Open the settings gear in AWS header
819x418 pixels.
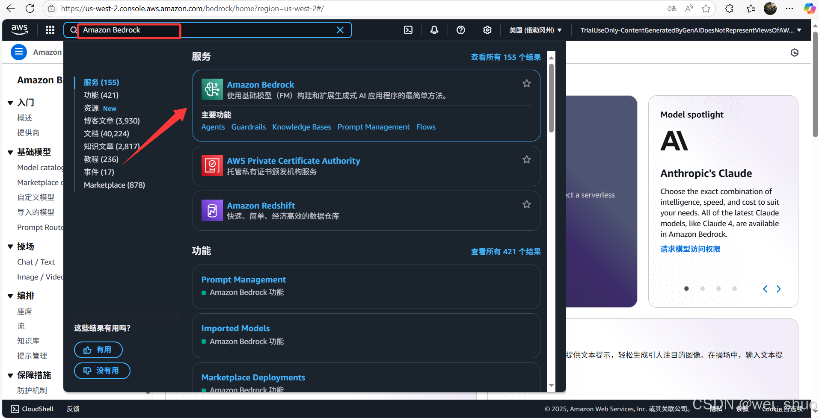pos(487,30)
